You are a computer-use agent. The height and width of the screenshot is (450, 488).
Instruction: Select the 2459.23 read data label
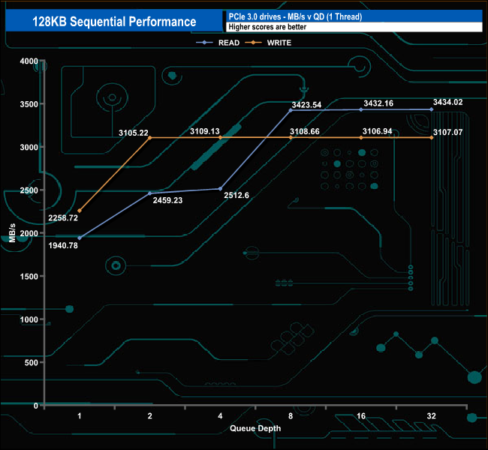[x=167, y=200]
